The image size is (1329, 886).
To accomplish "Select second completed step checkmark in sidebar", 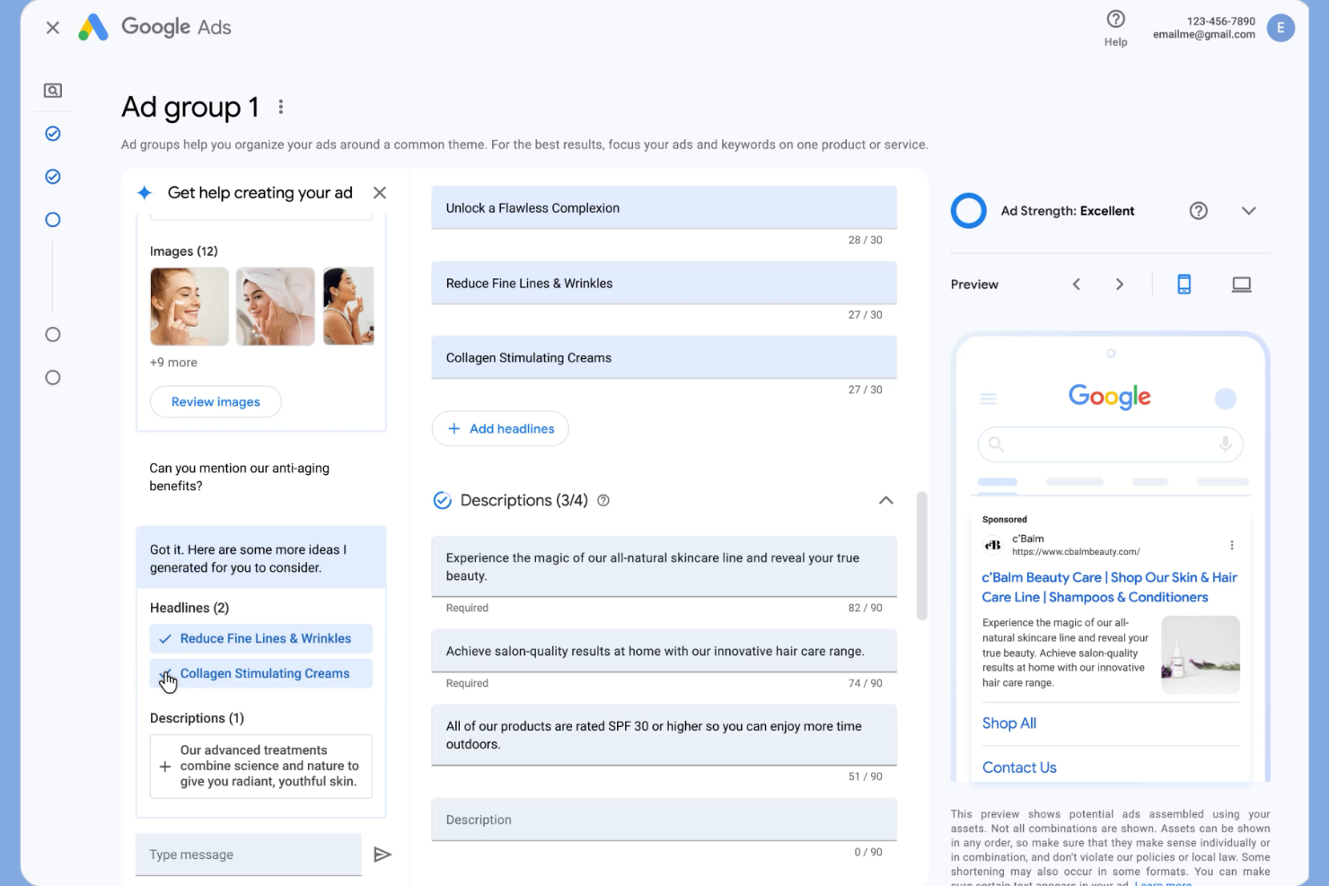I will pyautogui.click(x=53, y=177).
